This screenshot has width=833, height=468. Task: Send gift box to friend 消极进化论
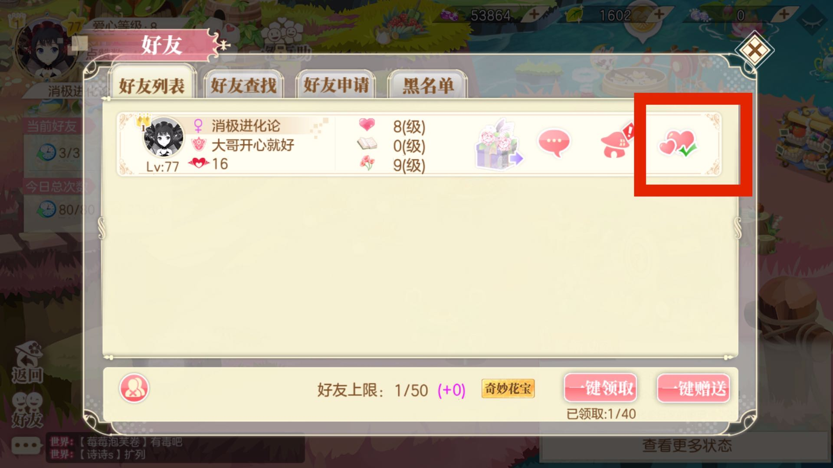(x=499, y=144)
